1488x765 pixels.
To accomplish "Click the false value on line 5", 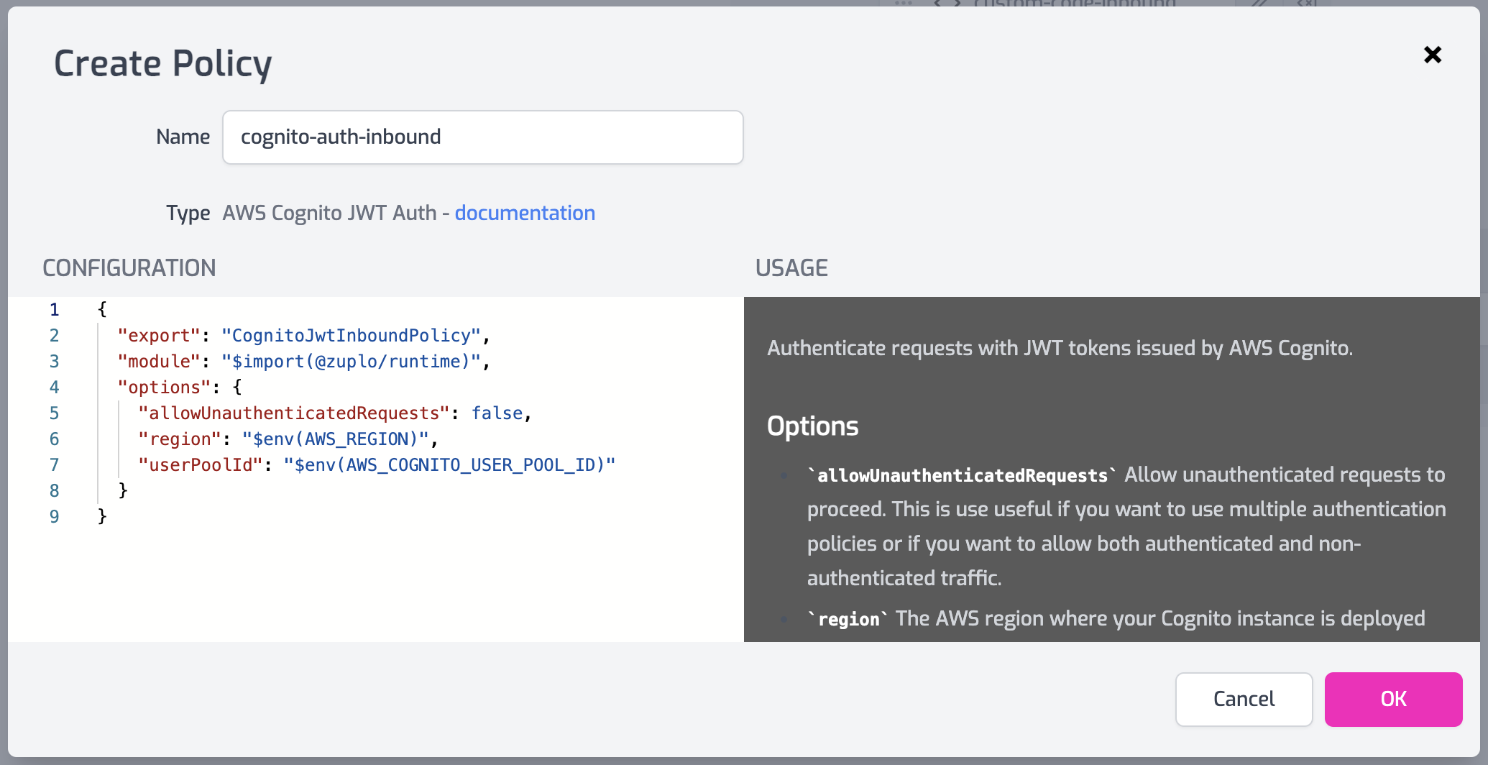I will [497, 413].
